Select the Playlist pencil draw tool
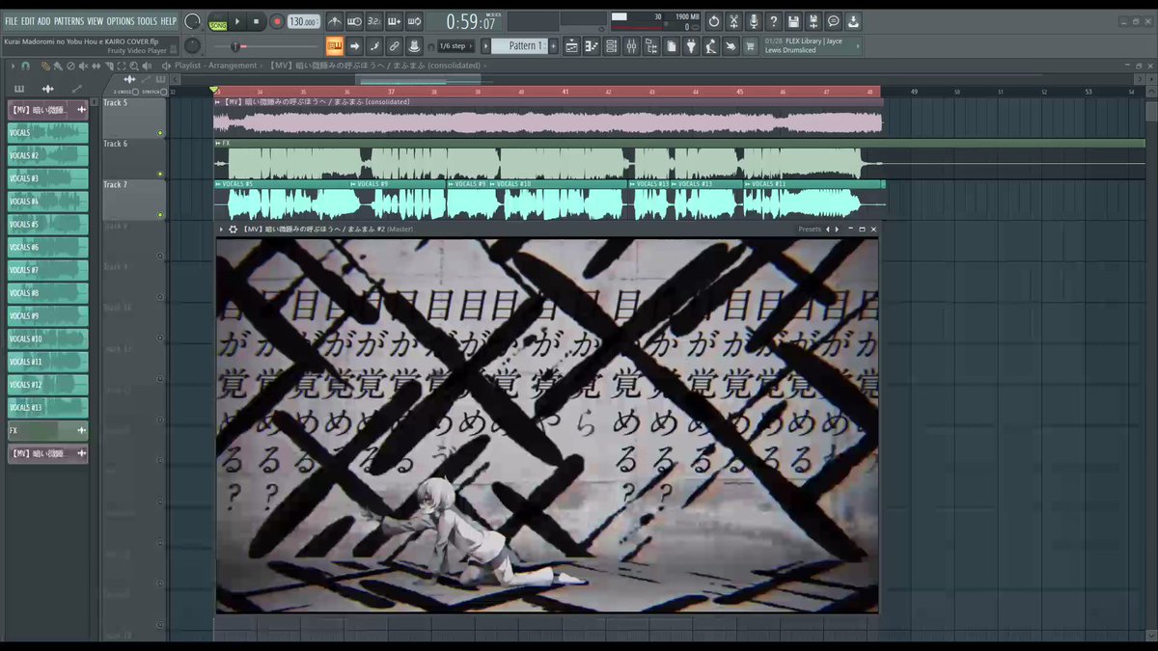Screen dimensions: 1158x651 [45, 66]
